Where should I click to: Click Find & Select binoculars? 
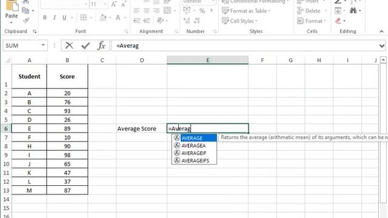point(353,11)
